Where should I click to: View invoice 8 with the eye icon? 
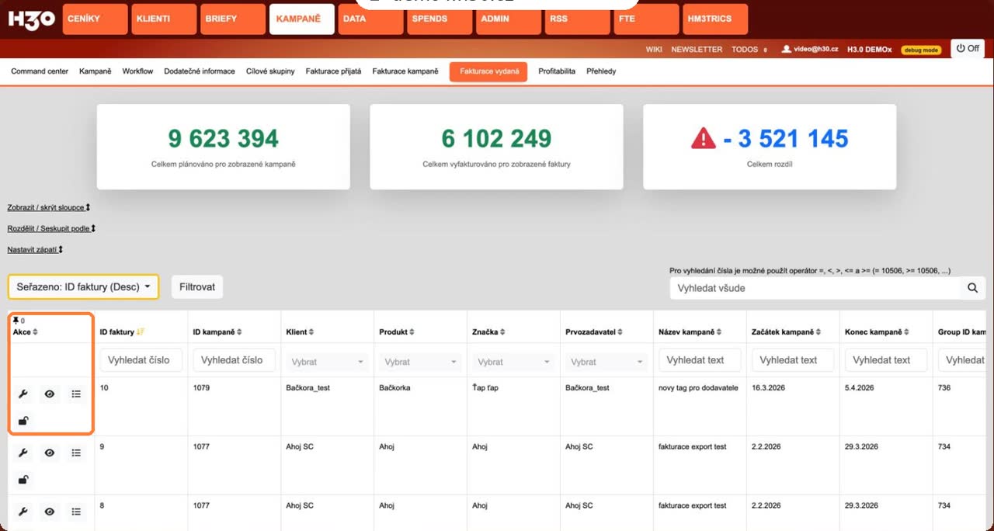click(x=50, y=512)
